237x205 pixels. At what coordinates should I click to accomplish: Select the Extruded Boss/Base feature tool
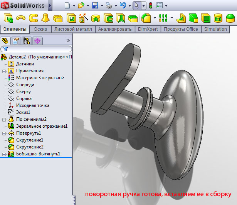click(7, 18)
